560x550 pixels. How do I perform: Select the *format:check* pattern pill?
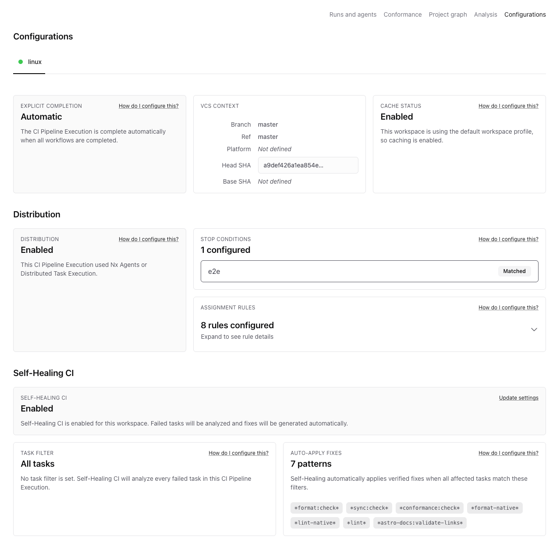click(316, 507)
